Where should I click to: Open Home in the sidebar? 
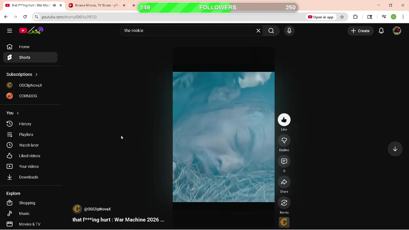tap(30, 47)
